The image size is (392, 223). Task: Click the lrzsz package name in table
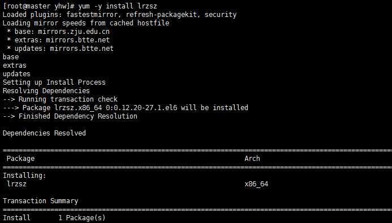pos(16,184)
